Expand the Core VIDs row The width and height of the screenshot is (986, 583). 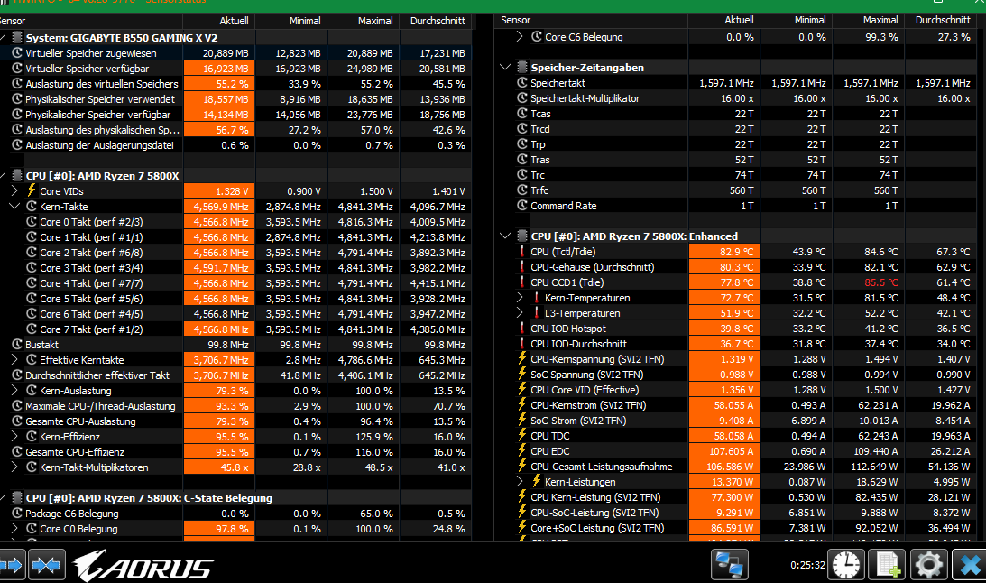coord(15,190)
